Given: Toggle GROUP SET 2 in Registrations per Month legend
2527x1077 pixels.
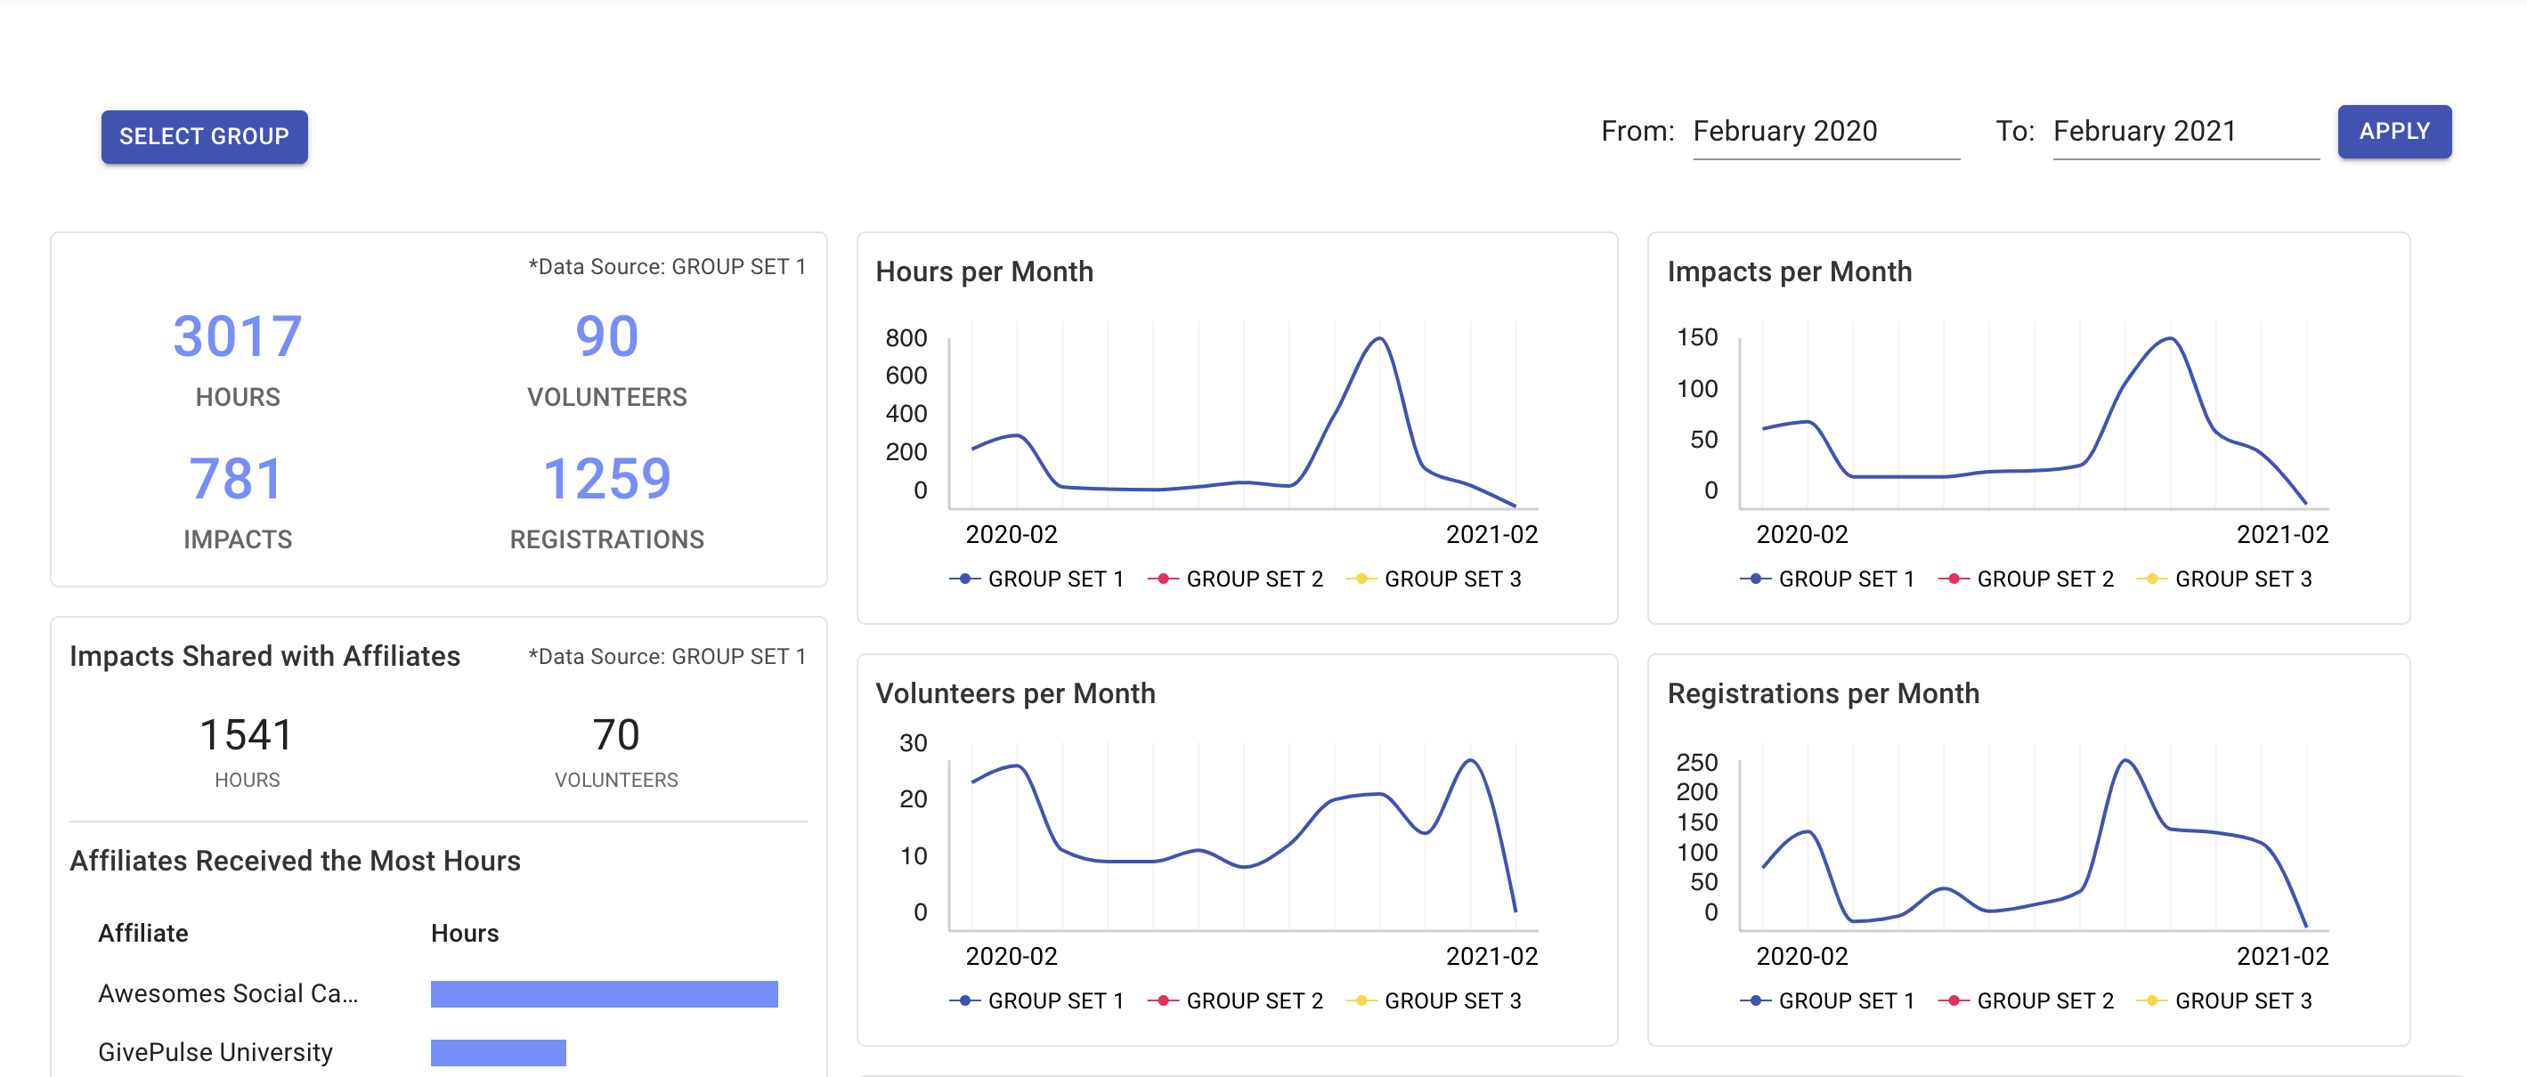Looking at the screenshot, I should pos(2026,1000).
